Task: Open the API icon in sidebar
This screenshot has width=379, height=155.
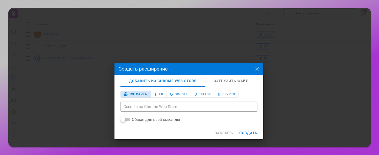Action: coord(14,100)
